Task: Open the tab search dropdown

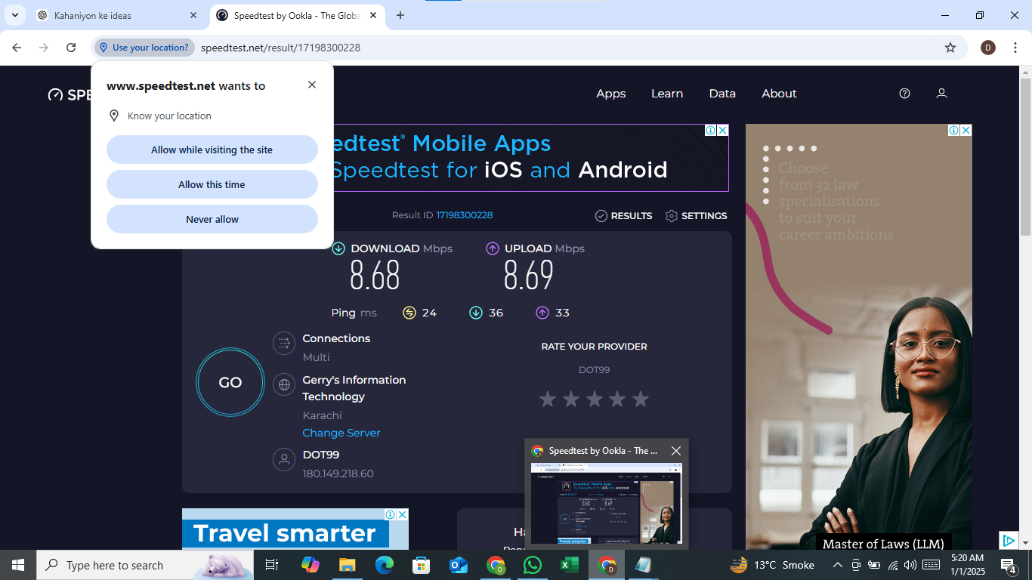Action: (14, 15)
